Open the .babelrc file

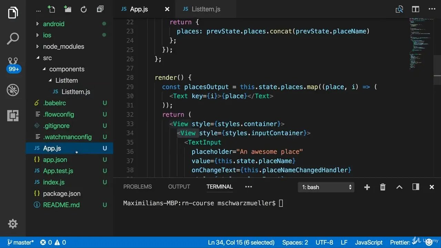click(54, 103)
